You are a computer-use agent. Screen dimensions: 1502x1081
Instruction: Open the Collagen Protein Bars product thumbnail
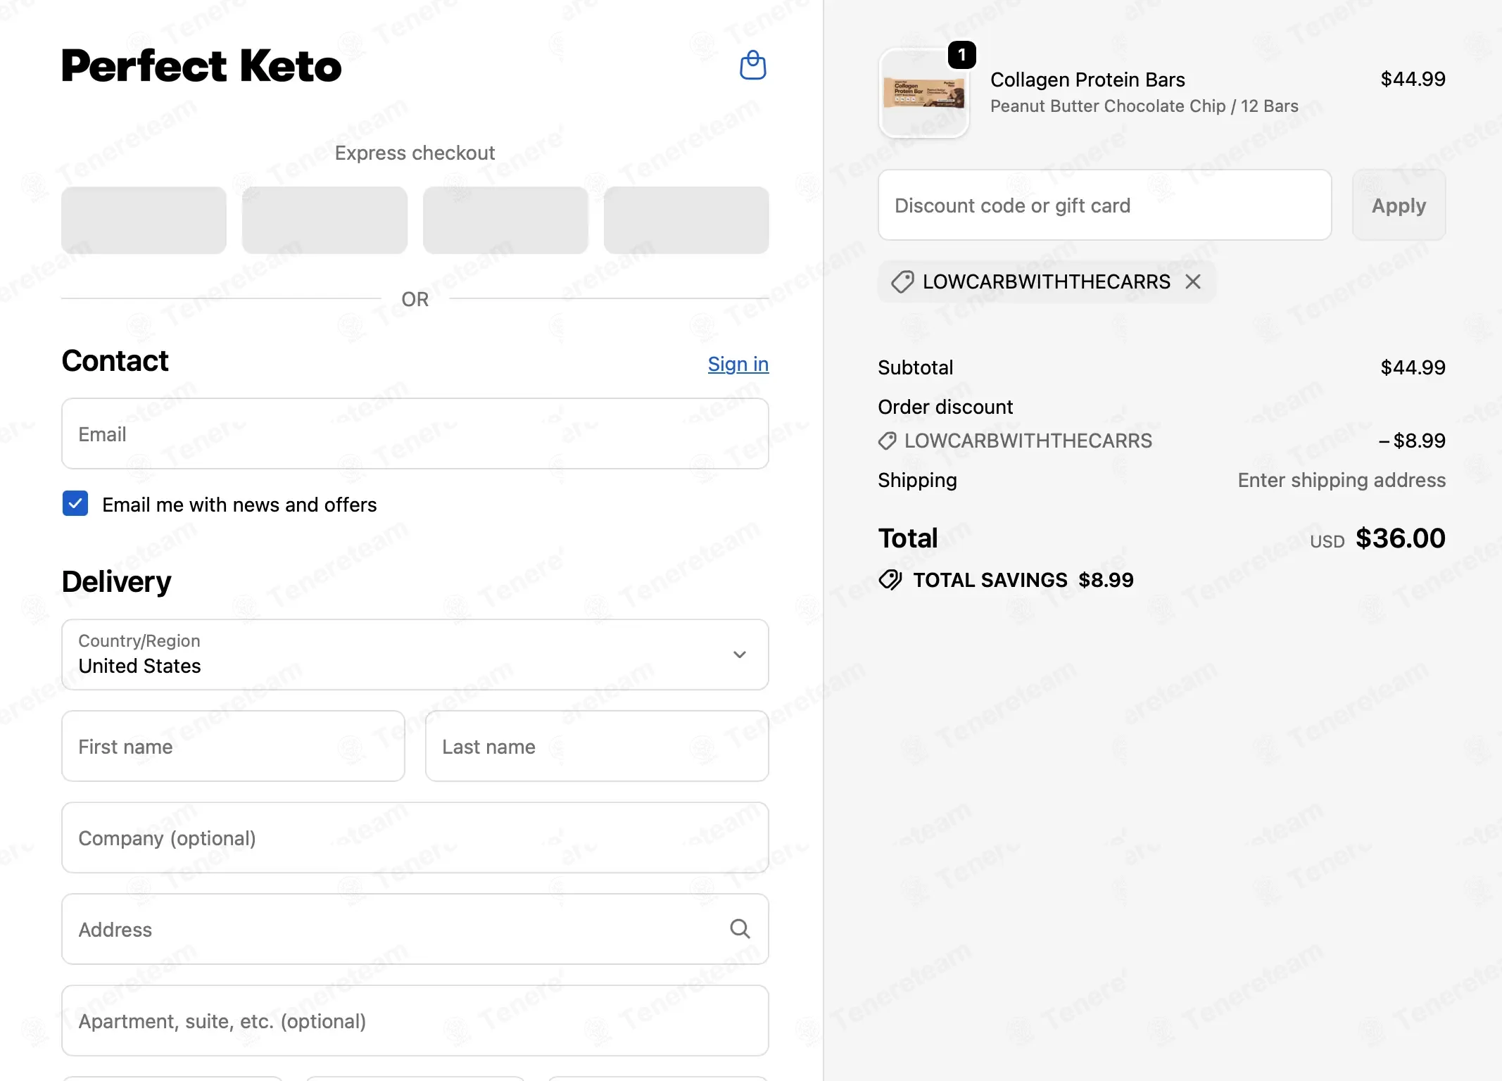pyautogui.click(x=924, y=93)
